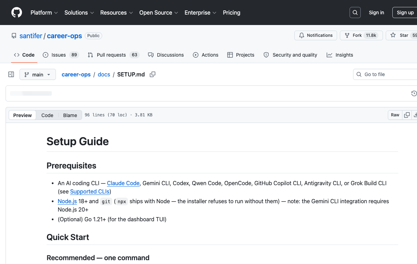The image size is (417, 264).
Task: Click the git inline code
Action: click(106, 201)
